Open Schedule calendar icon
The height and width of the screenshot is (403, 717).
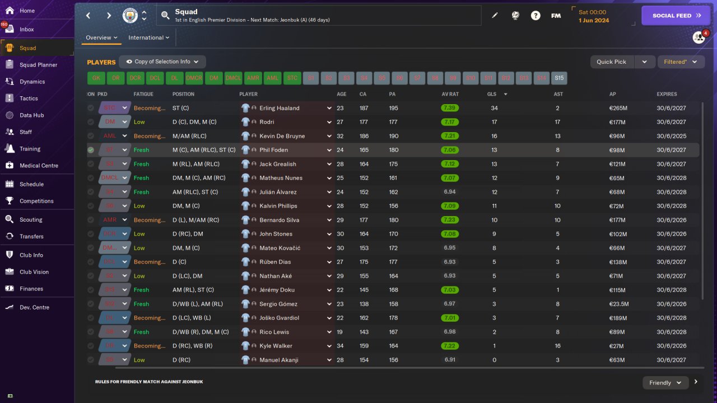click(x=10, y=184)
